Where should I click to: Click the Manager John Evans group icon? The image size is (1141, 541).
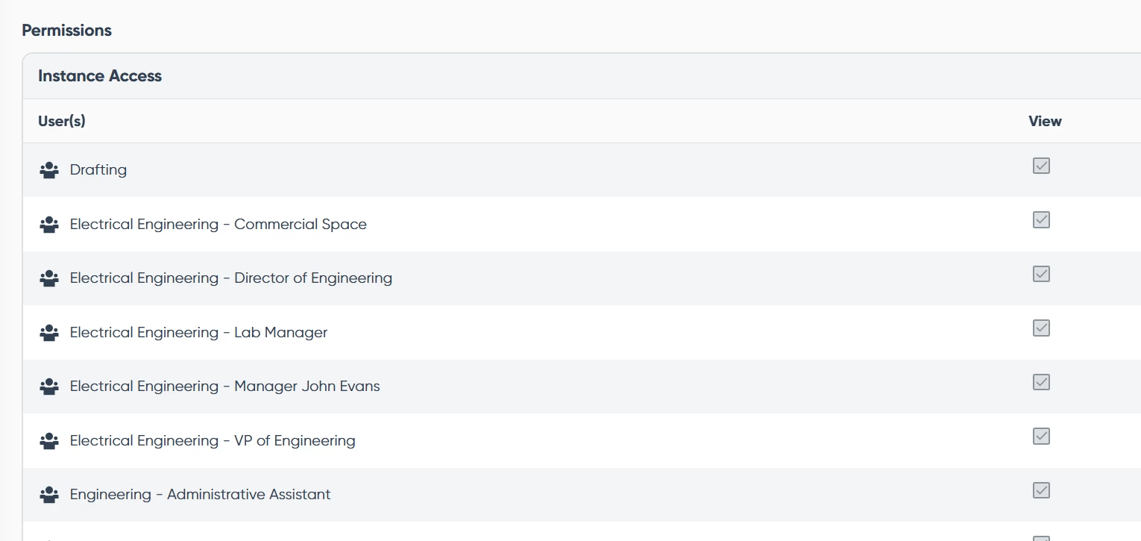tap(49, 387)
